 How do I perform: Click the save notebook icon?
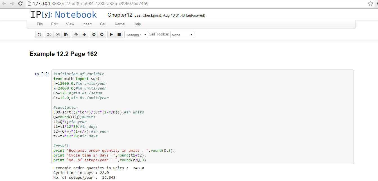tap(39, 35)
